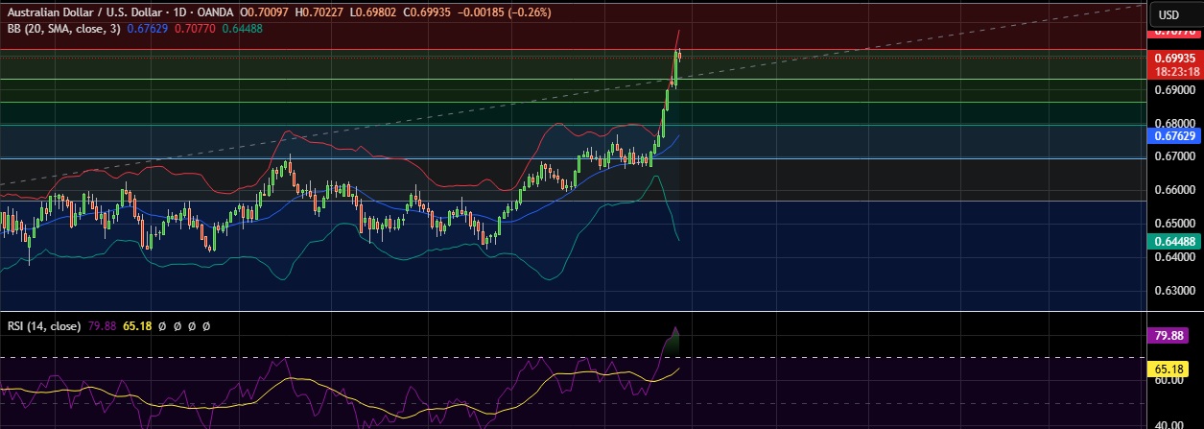Click the green 0.64488 value in BB legend
The image size is (1204, 429).
242,29
